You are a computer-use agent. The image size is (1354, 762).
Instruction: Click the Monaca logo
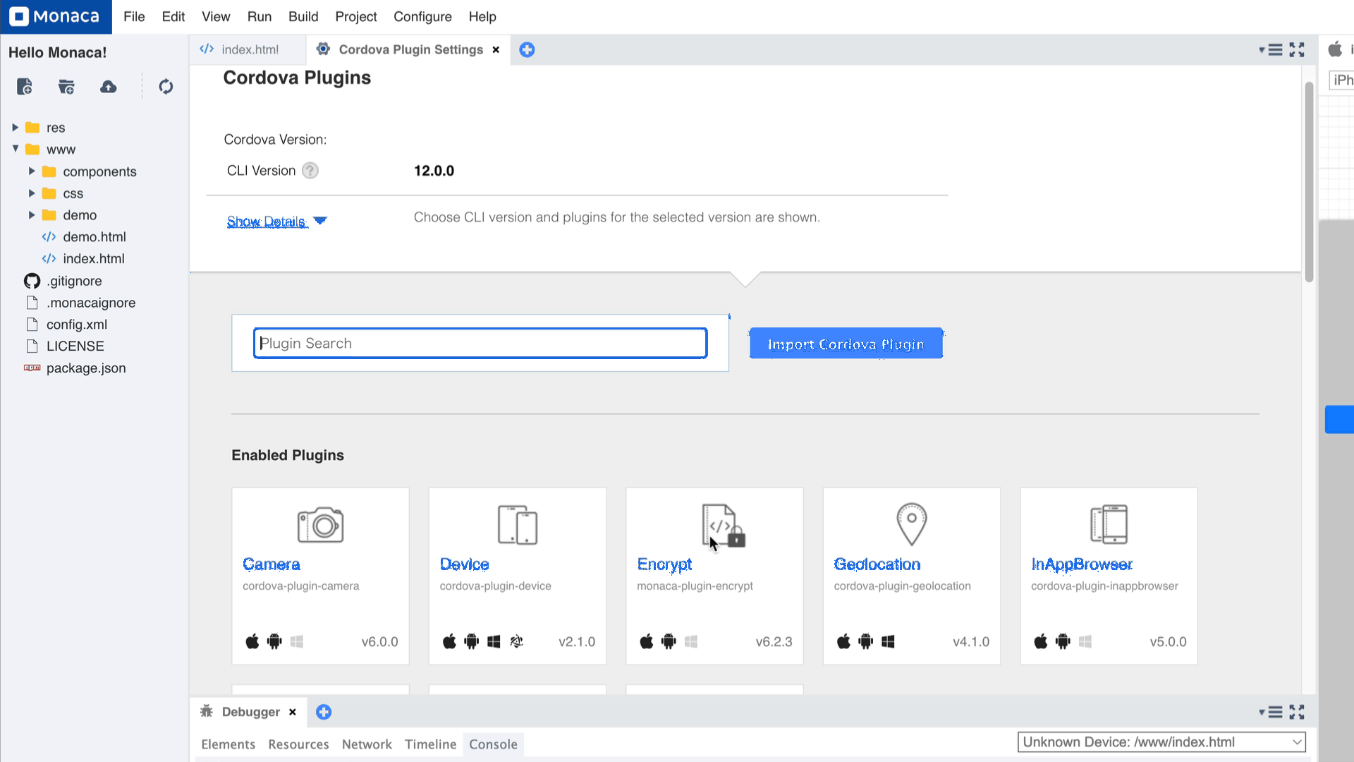point(56,16)
